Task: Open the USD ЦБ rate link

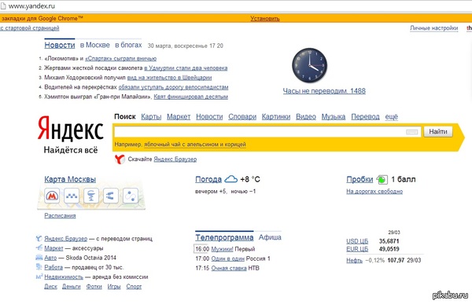Action: point(357,241)
